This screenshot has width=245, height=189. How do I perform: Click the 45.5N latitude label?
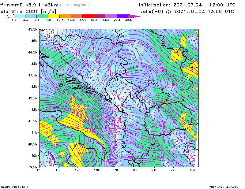33,29
